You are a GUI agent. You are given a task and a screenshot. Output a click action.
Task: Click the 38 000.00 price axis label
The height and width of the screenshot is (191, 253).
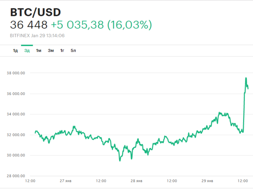(16, 73)
